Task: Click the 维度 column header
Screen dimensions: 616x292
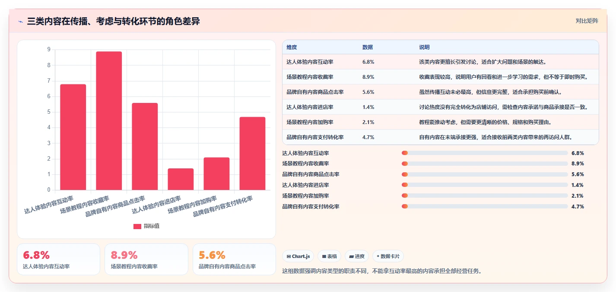Action: coord(292,47)
